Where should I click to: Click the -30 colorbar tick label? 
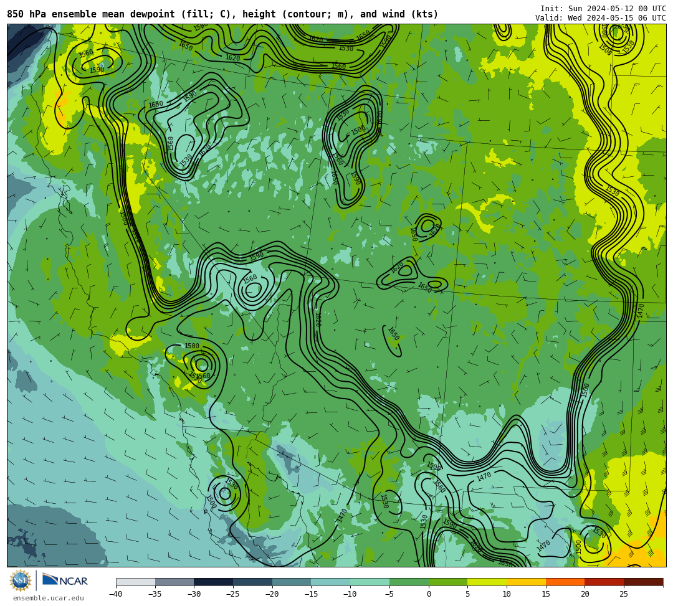pos(194,594)
